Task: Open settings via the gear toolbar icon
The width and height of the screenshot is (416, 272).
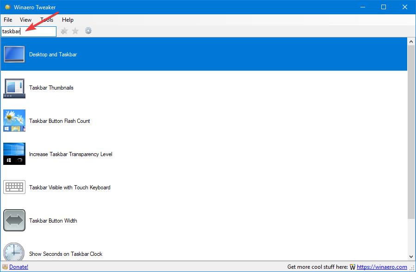Action: 88,31
